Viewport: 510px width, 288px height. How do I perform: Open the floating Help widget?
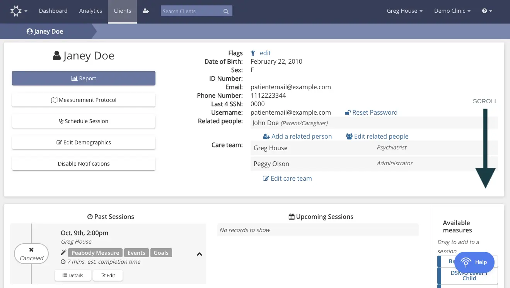475,262
